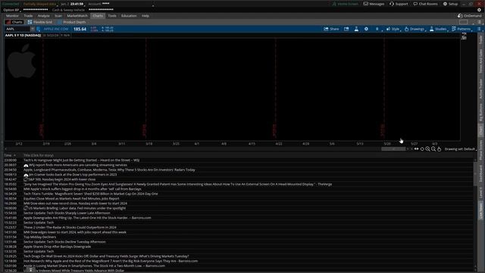Open the Drawing set Default dropdown
Viewport: 485px width, 273px height.
pos(461,149)
